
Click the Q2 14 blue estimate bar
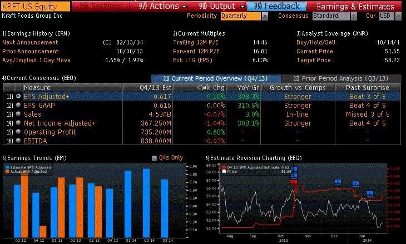point(147,203)
